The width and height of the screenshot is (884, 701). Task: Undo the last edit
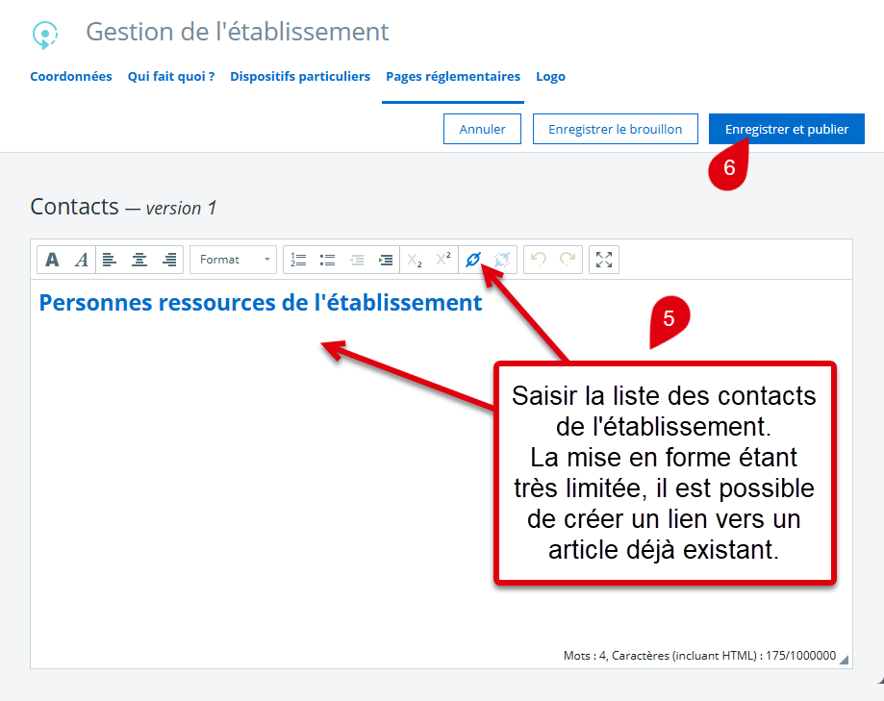point(539,260)
